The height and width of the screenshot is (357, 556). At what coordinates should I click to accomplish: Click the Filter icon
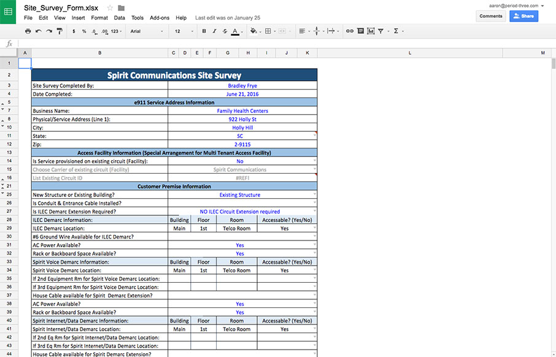[x=381, y=31]
